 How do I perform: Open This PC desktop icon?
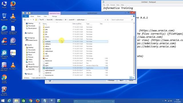point(4,5)
